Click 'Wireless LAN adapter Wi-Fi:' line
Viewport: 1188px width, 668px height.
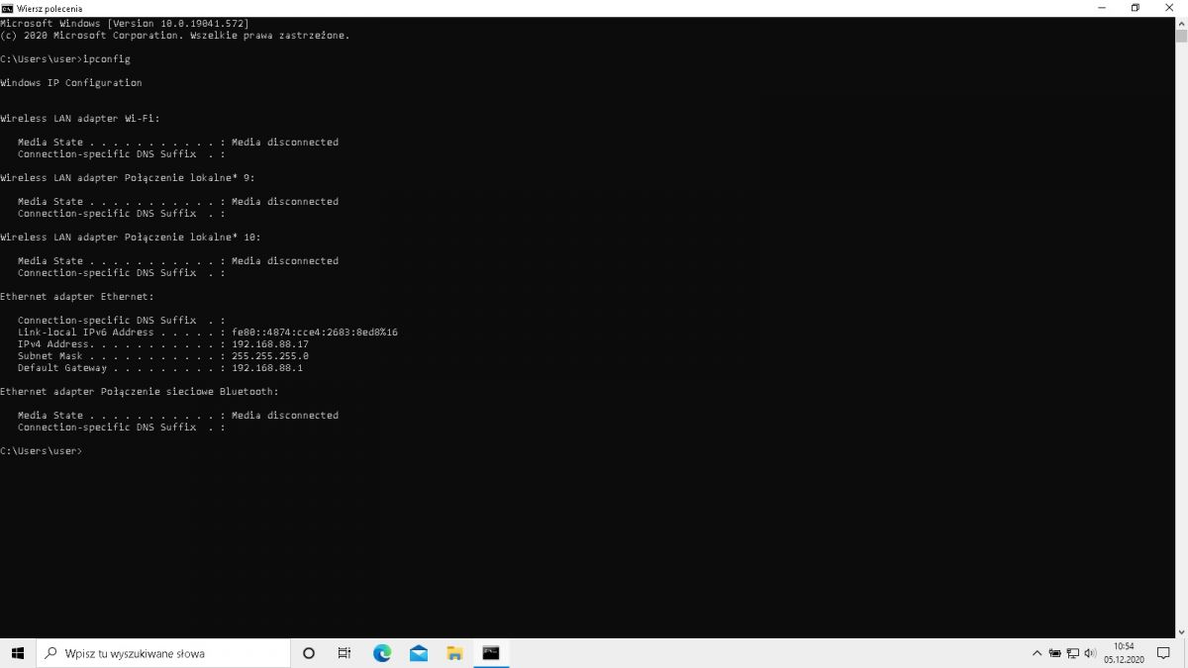[x=80, y=119]
